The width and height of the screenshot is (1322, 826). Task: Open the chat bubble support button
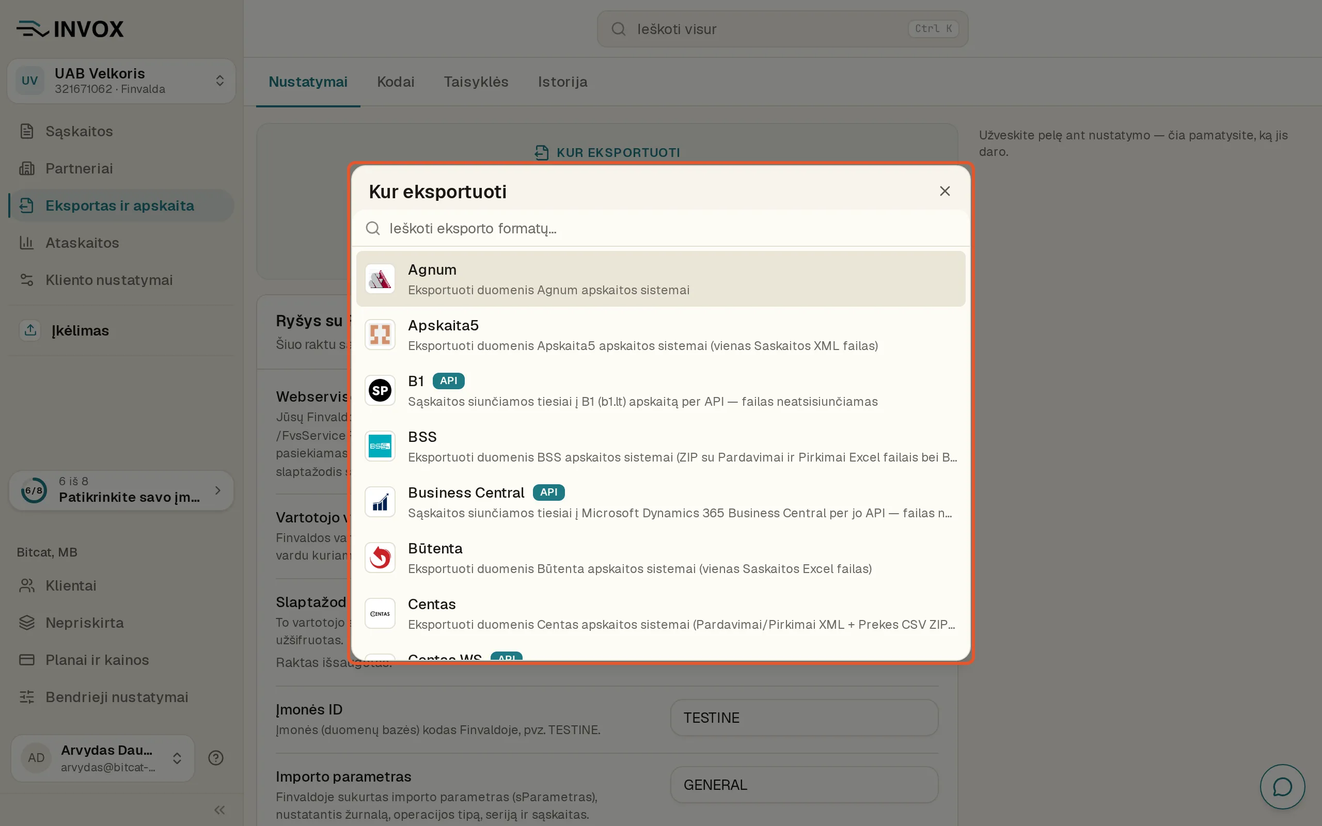(1282, 787)
